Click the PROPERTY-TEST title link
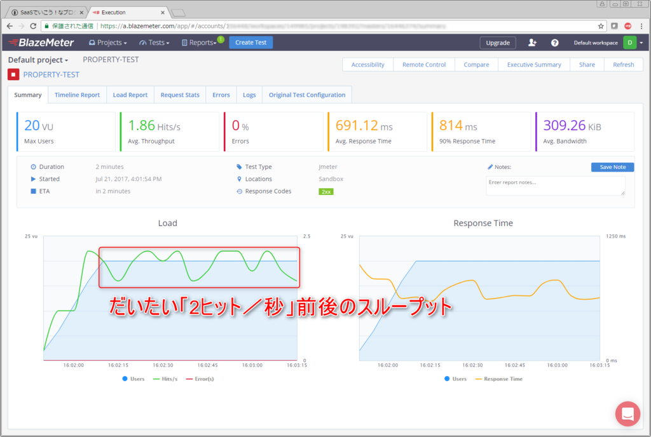 click(x=51, y=74)
